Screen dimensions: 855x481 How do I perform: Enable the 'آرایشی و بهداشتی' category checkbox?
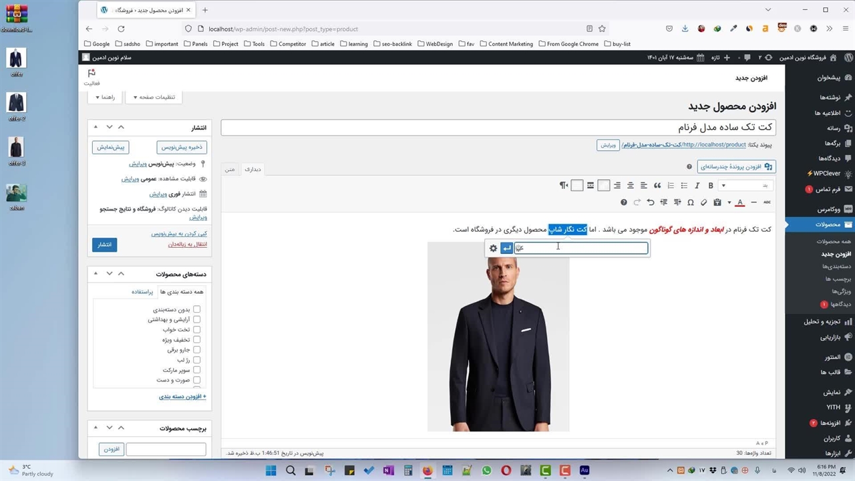(x=196, y=319)
